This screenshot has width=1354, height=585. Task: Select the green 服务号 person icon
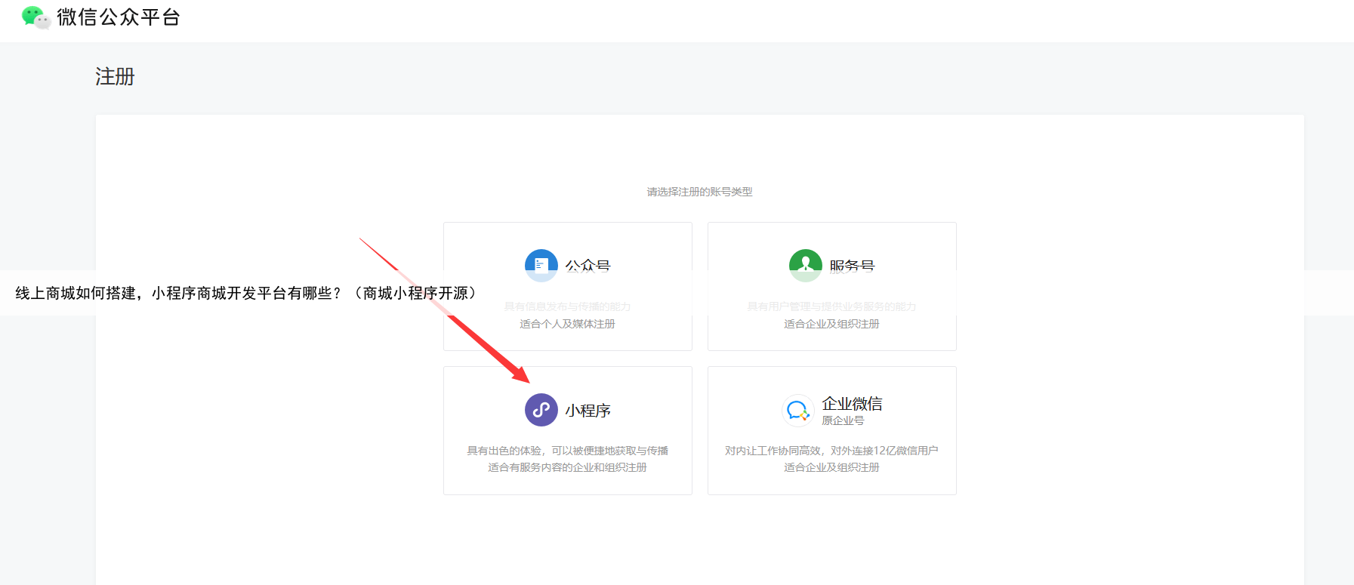pyautogui.click(x=805, y=263)
